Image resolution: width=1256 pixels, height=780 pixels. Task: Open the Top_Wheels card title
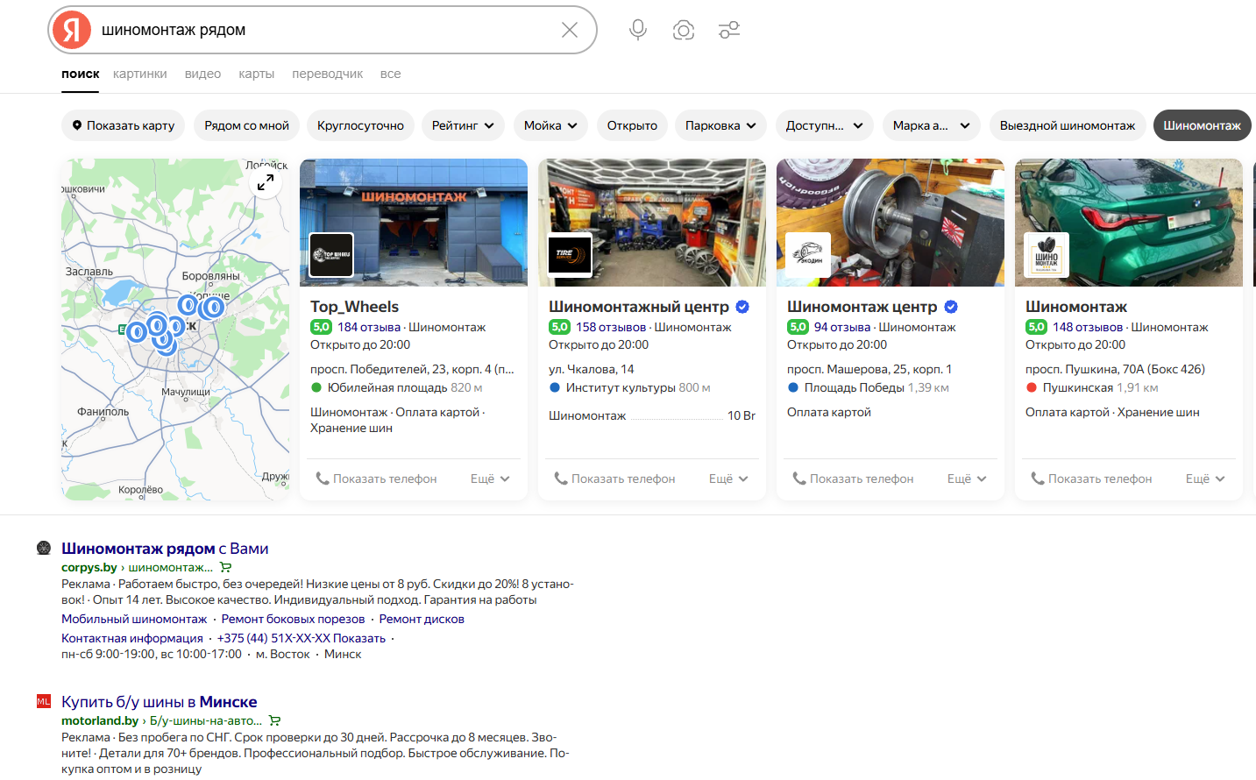coord(354,307)
